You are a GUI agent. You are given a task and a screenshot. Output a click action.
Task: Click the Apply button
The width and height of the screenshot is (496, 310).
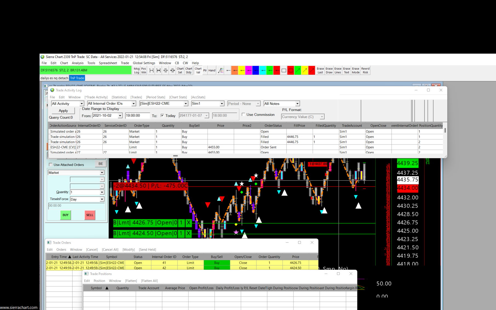[x=63, y=111]
